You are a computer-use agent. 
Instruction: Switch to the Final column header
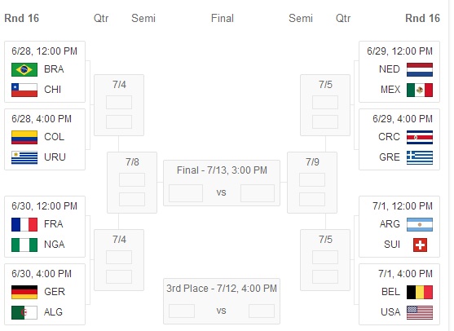point(222,18)
